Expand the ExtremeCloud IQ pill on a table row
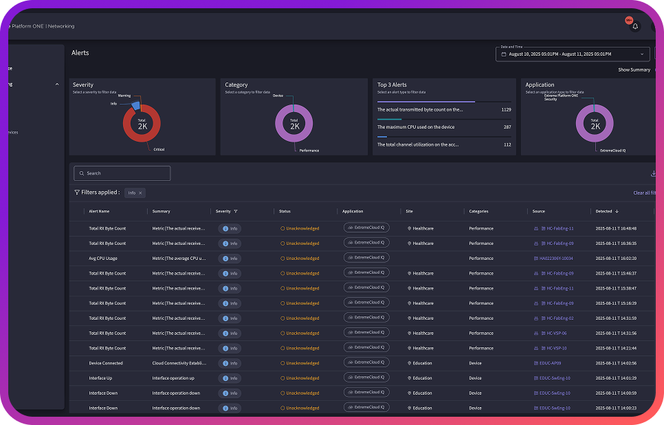Viewport: 664px width, 425px height. (366, 228)
